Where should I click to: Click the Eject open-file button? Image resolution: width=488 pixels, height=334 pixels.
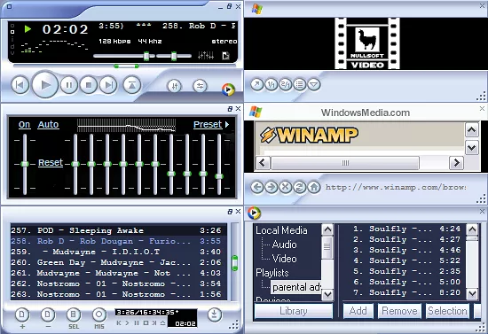(x=132, y=85)
